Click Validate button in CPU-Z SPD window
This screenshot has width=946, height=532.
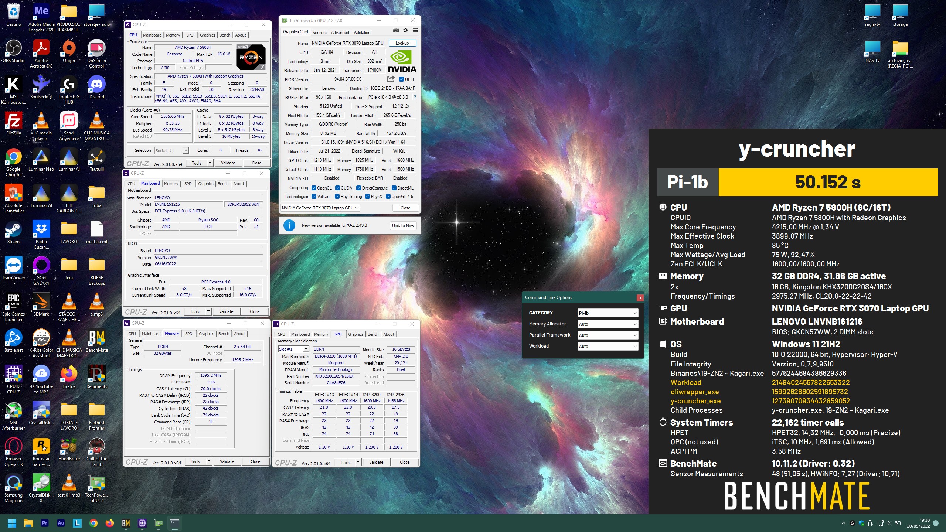click(x=376, y=462)
